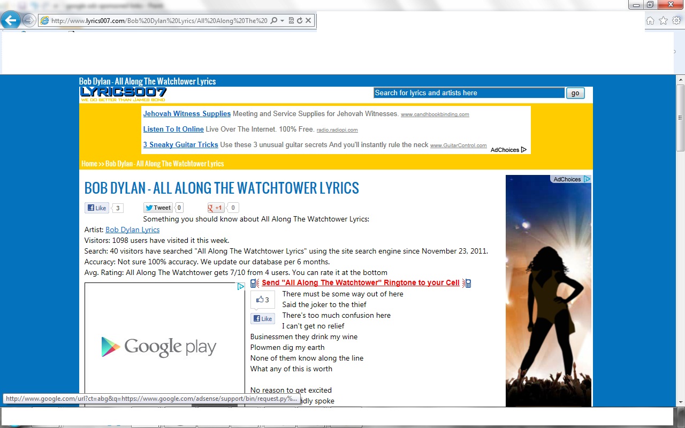This screenshot has width=685, height=428.
Task: Toggle Compatibility View icon in address bar
Action: 291,21
